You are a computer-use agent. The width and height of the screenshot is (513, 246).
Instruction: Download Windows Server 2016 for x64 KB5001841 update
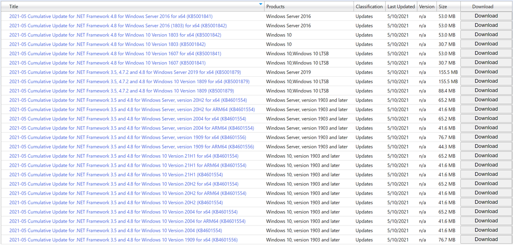click(486, 16)
